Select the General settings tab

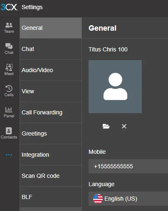51,28
